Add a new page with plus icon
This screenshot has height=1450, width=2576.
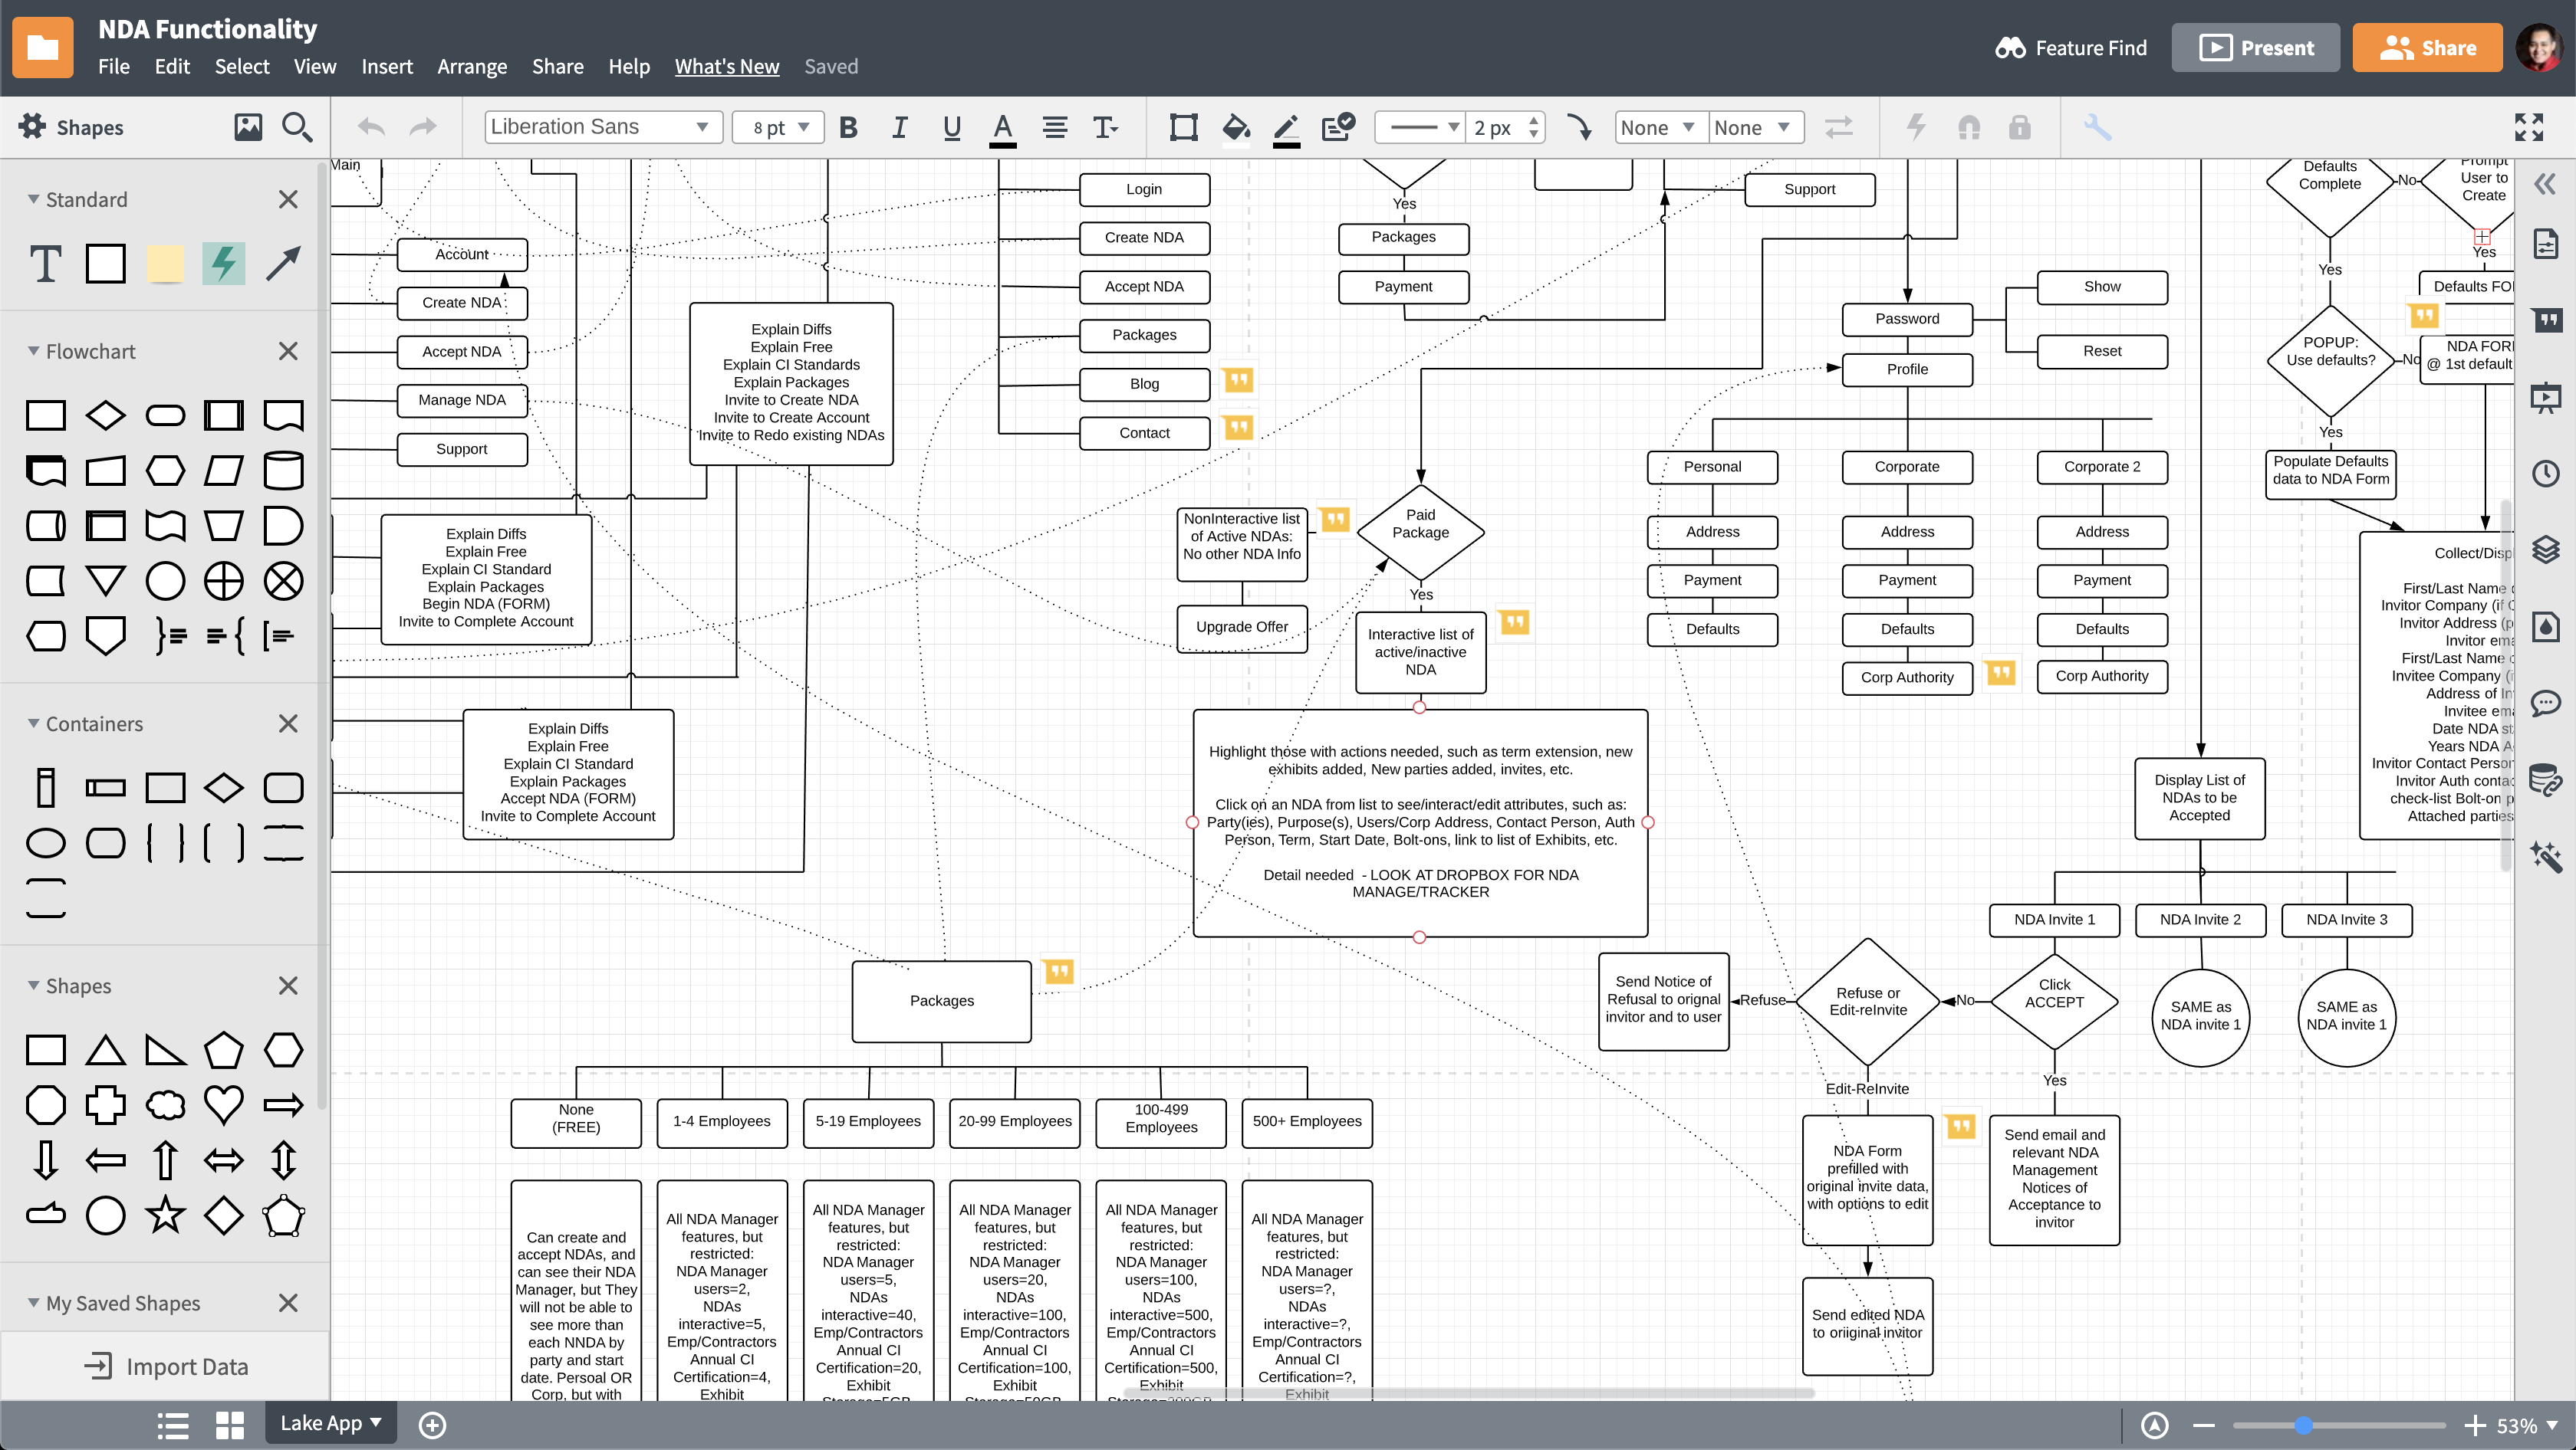(x=433, y=1425)
